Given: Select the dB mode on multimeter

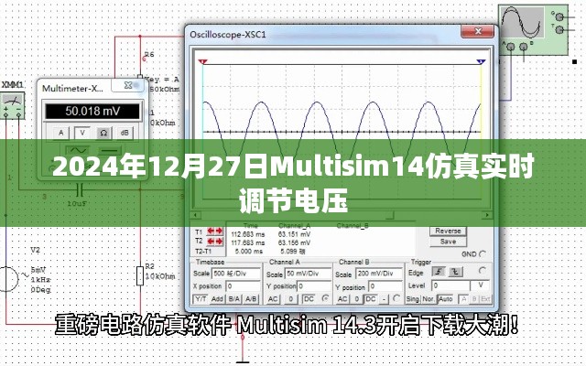Looking at the screenshot, I should pyautogui.click(x=125, y=134).
